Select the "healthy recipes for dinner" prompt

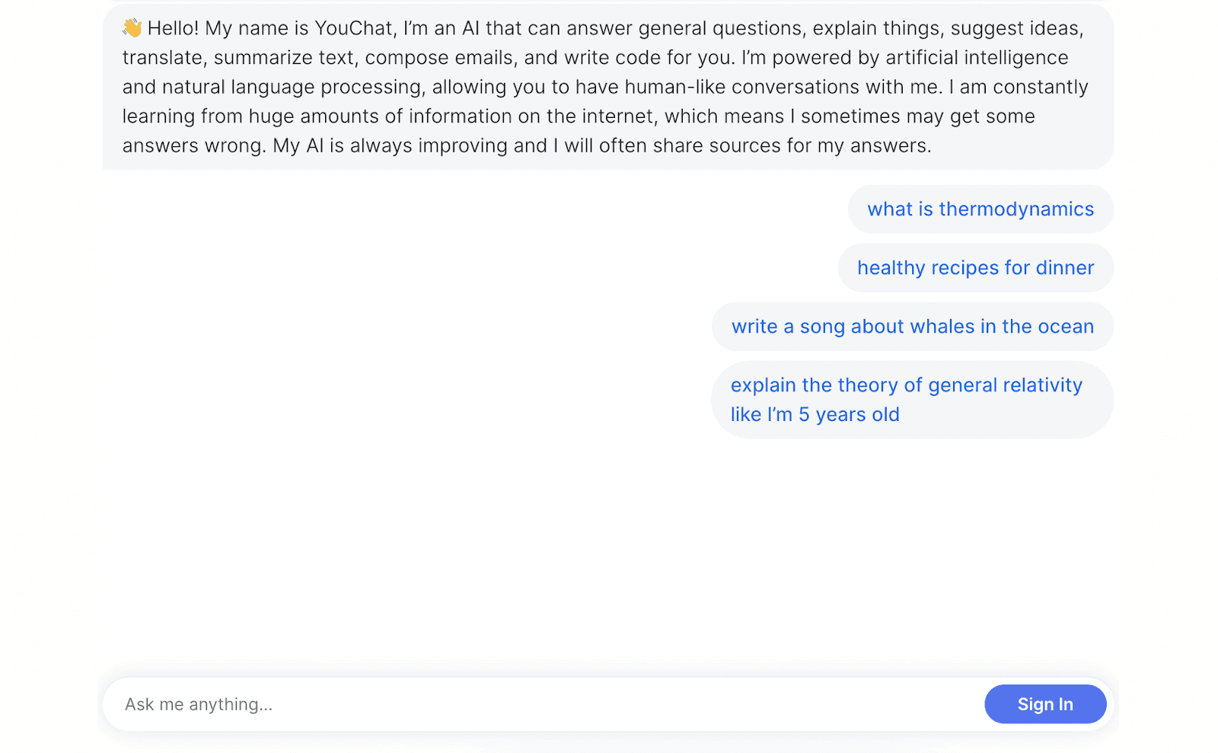(975, 267)
